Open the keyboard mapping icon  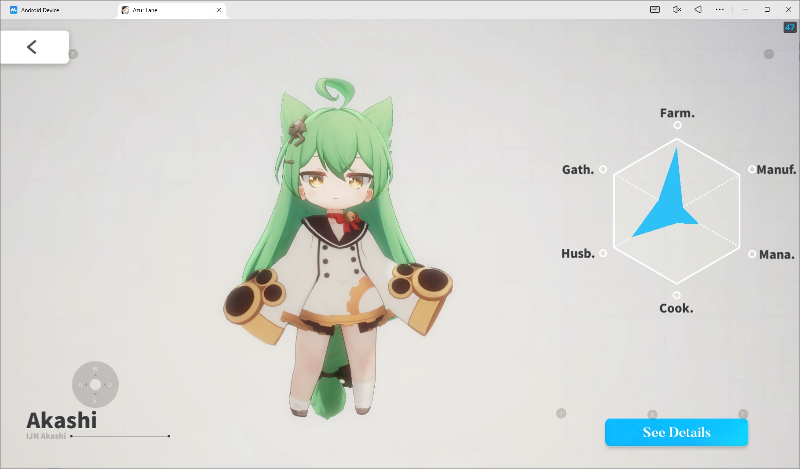tap(655, 9)
